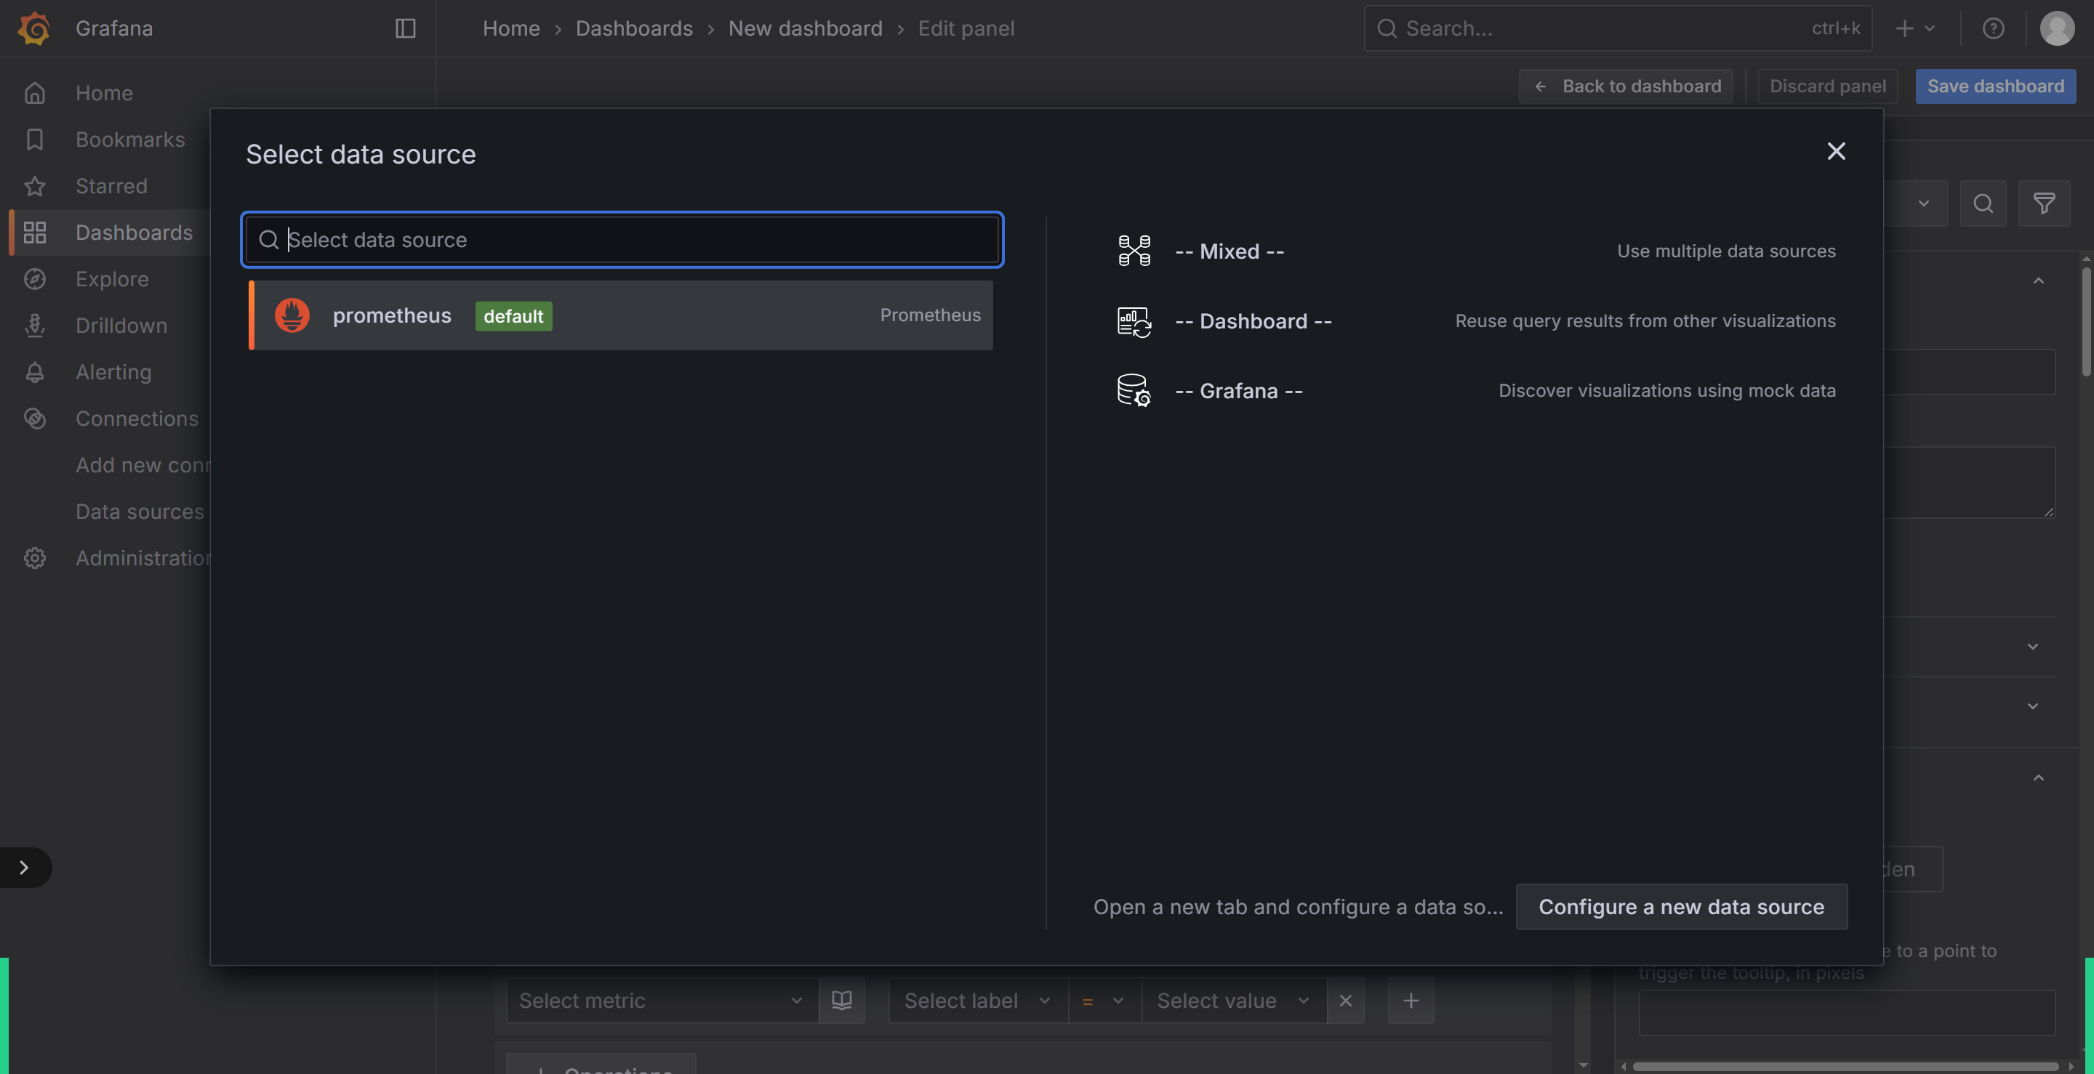
Task: Focus the Select data source search field
Action: tap(622, 240)
